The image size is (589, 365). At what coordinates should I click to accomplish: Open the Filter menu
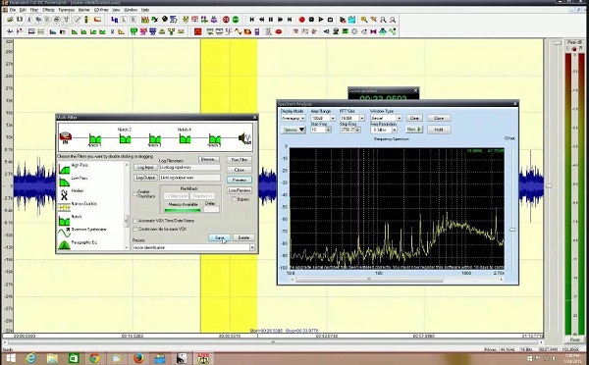[34, 10]
